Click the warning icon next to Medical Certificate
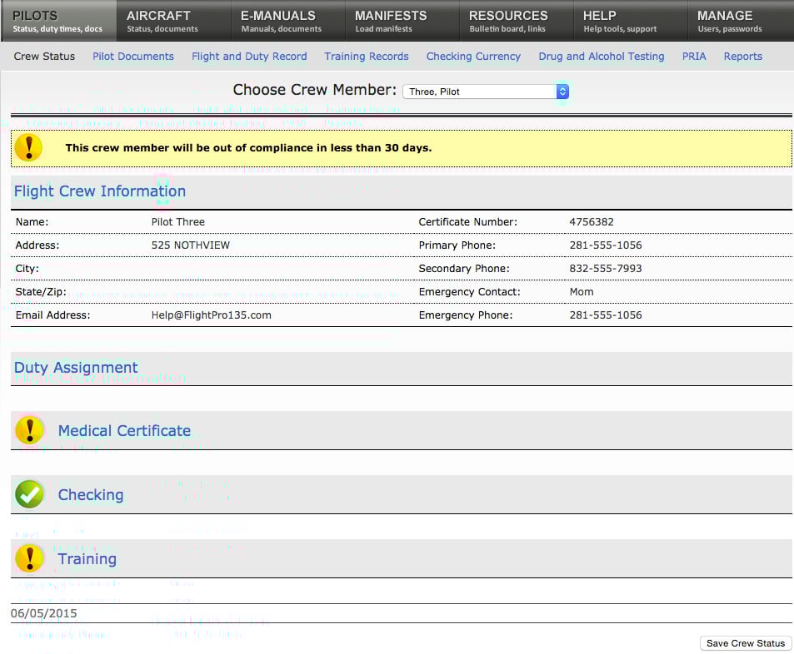Viewport: 794px width, 654px height. coord(30,430)
